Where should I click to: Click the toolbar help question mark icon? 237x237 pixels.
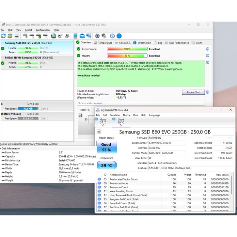click(x=112, y=36)
